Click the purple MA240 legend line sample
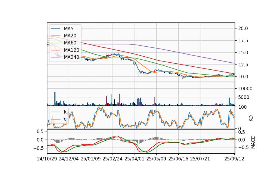Viewport: 261px width, 187px height. [x=55, y=57]
